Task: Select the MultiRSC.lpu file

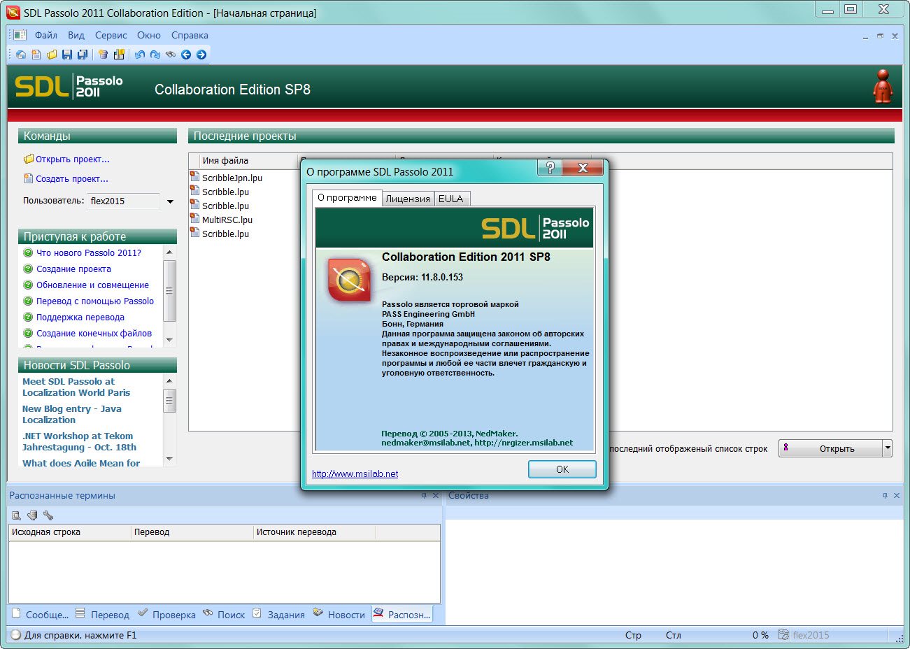Action: click(227, 220)
